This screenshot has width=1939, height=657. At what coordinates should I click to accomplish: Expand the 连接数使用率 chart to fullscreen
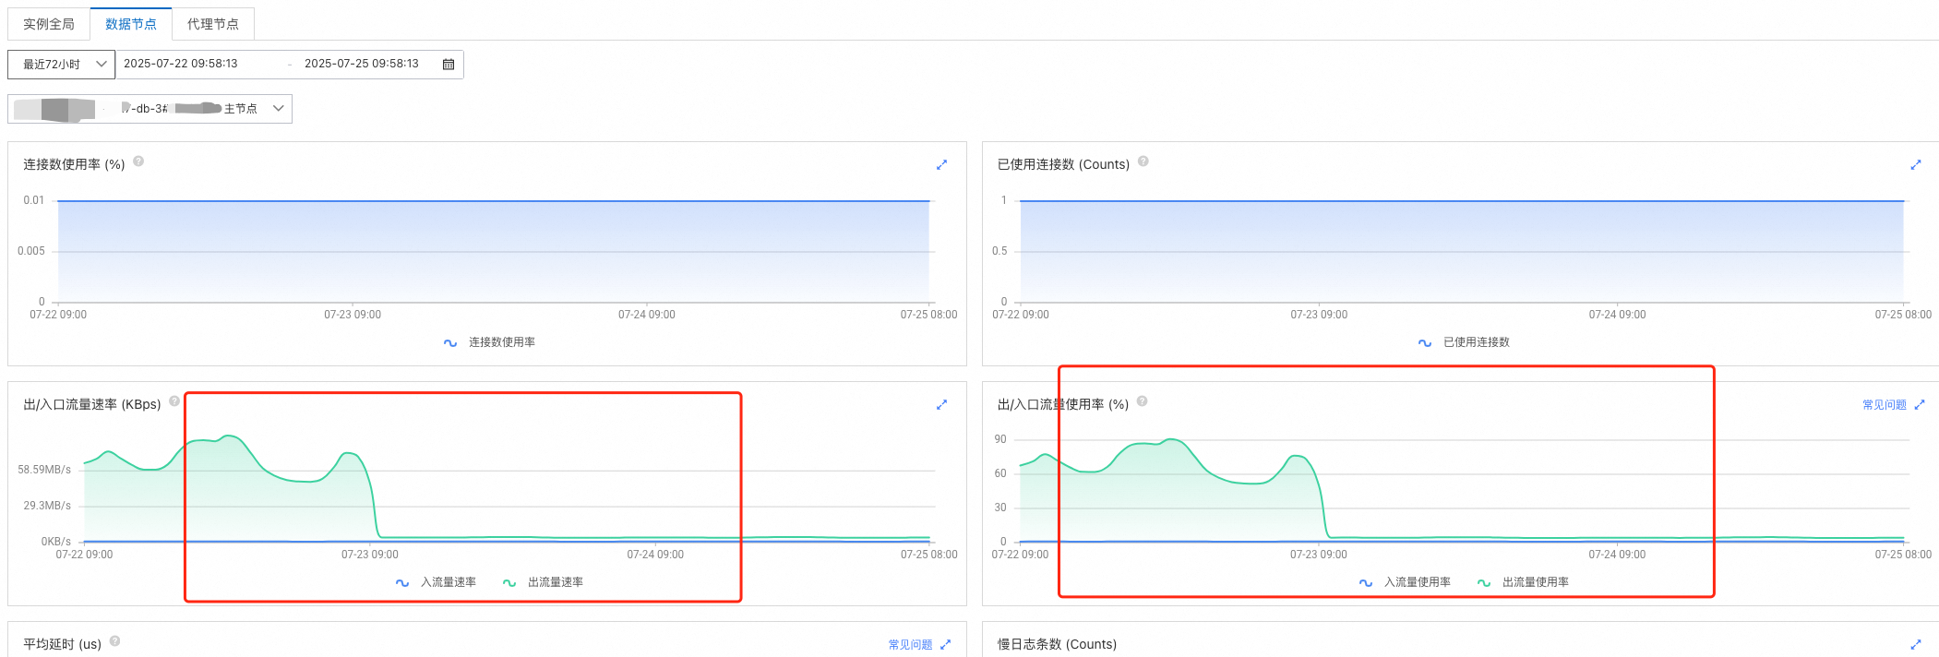coord(941,164)
